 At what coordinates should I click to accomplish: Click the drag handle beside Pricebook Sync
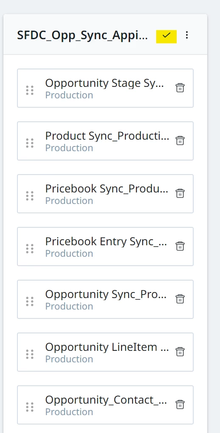coord(30,196)
